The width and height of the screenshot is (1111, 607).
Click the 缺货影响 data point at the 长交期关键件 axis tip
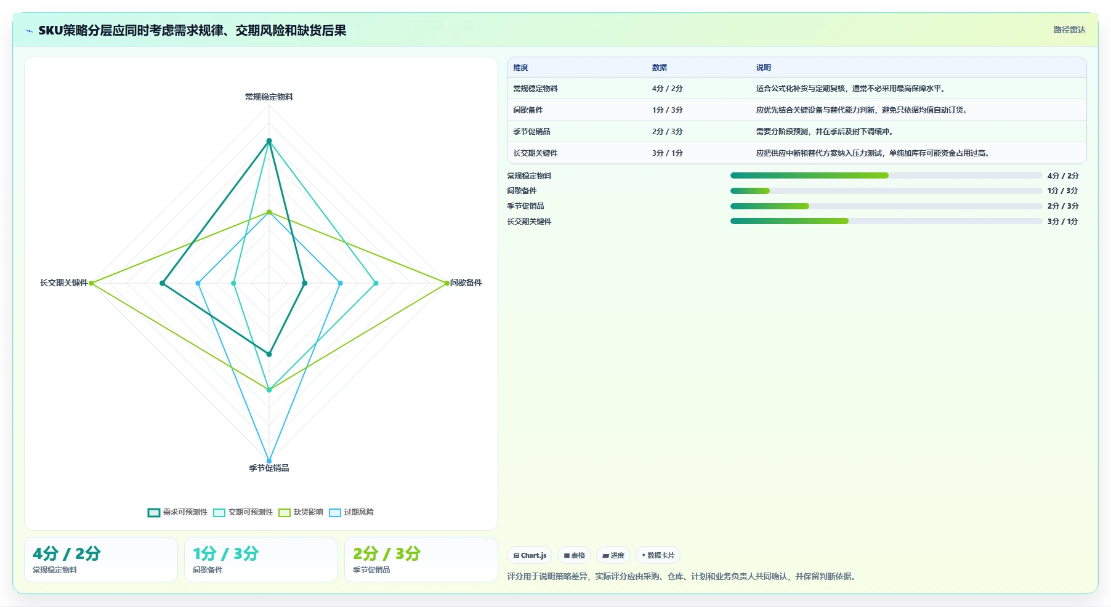(91, 283)
